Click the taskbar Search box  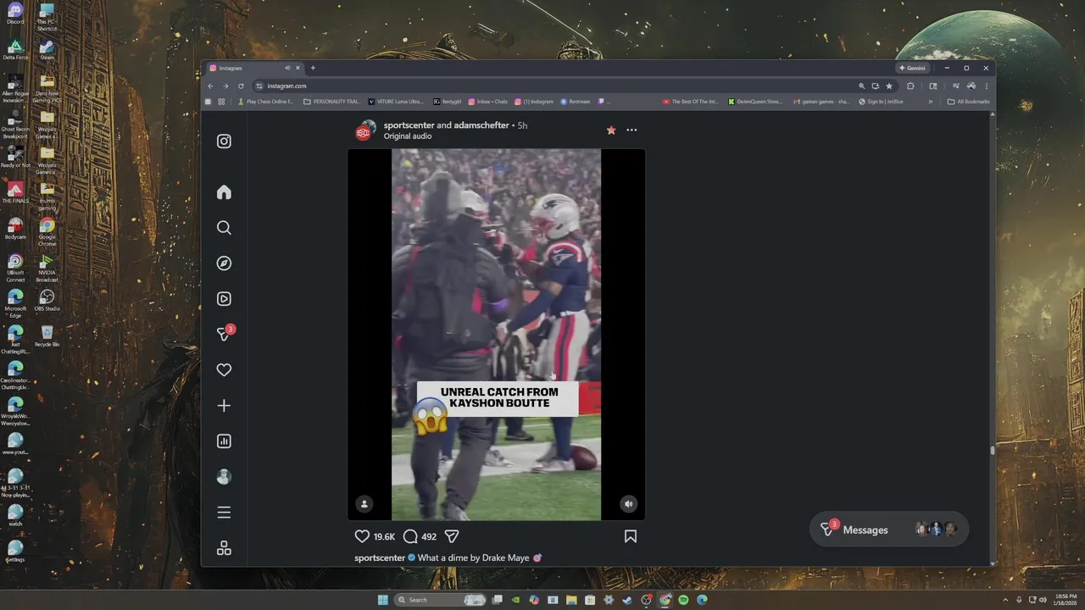coord(442,600)
